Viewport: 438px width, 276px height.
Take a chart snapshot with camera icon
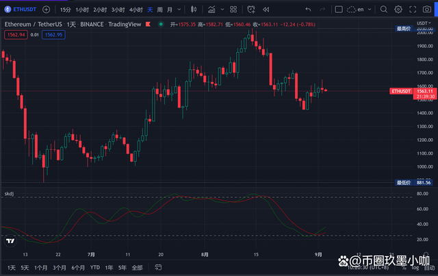(x=426, y=10)
